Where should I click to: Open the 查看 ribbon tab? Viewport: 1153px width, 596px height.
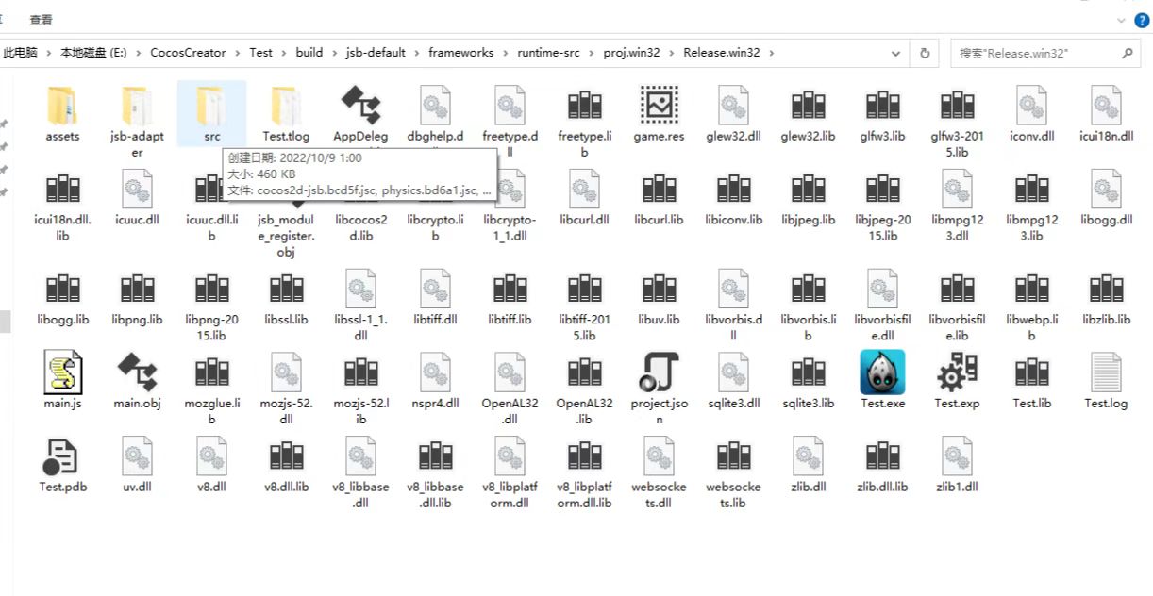pos(42,20)
